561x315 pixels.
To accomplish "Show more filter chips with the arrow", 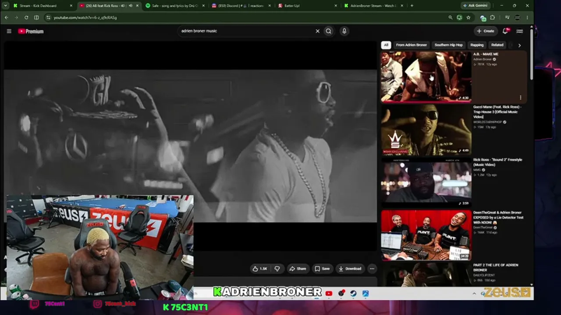I will (x=519, y=45).
